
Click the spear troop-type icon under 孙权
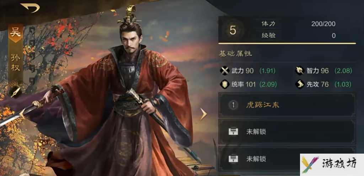15,92
